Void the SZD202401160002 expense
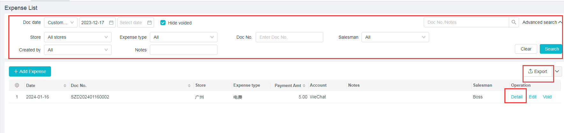Viewport: 564px width, 133px height. coord(547,97)
